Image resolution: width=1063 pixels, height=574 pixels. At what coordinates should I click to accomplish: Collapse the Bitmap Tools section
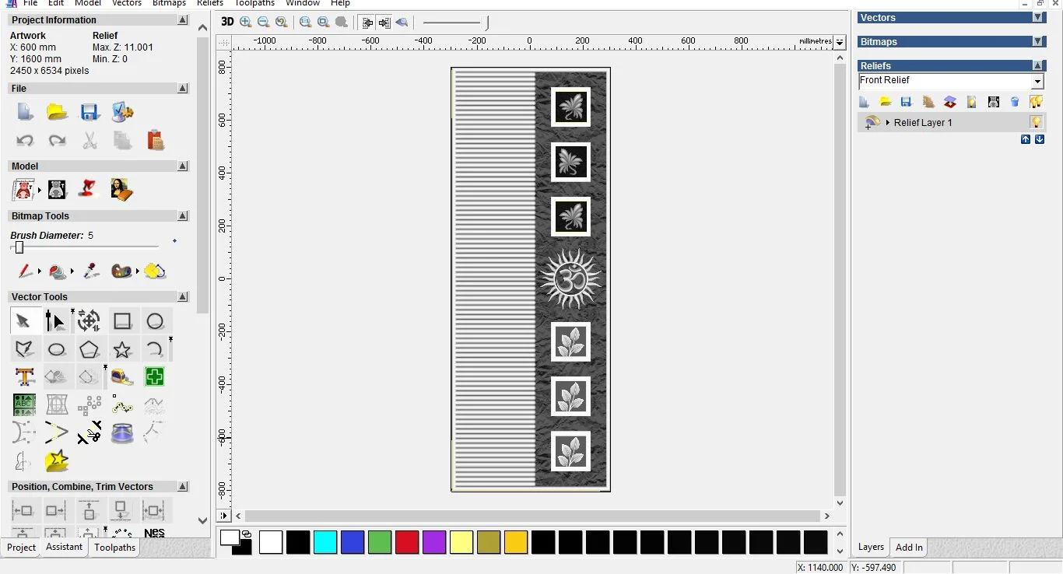coord(183,216)
